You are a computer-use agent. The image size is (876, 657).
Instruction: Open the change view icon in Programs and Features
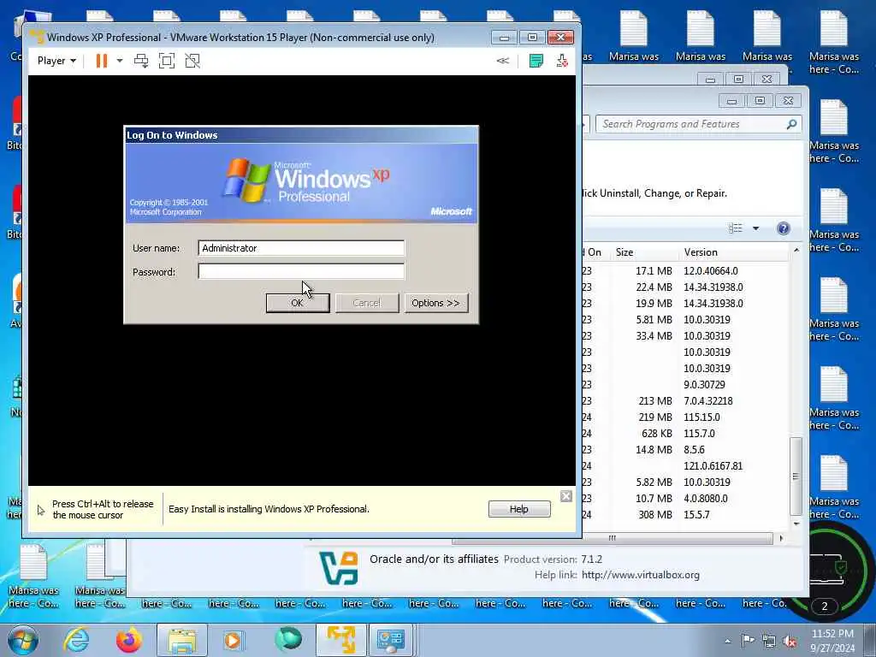736,228
